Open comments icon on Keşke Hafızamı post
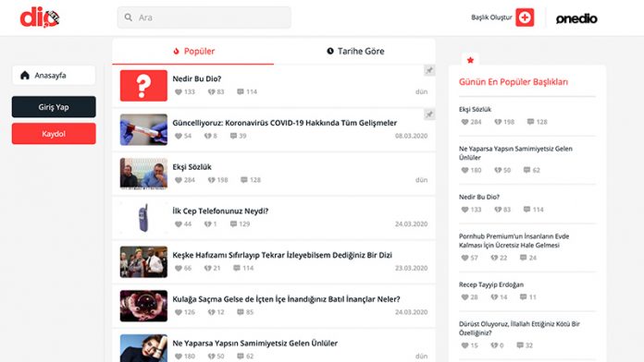This screenshot has width=644, height=362. pos(237,268)
